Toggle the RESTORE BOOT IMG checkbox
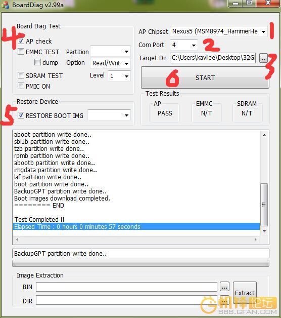 (x=21, y=115)
